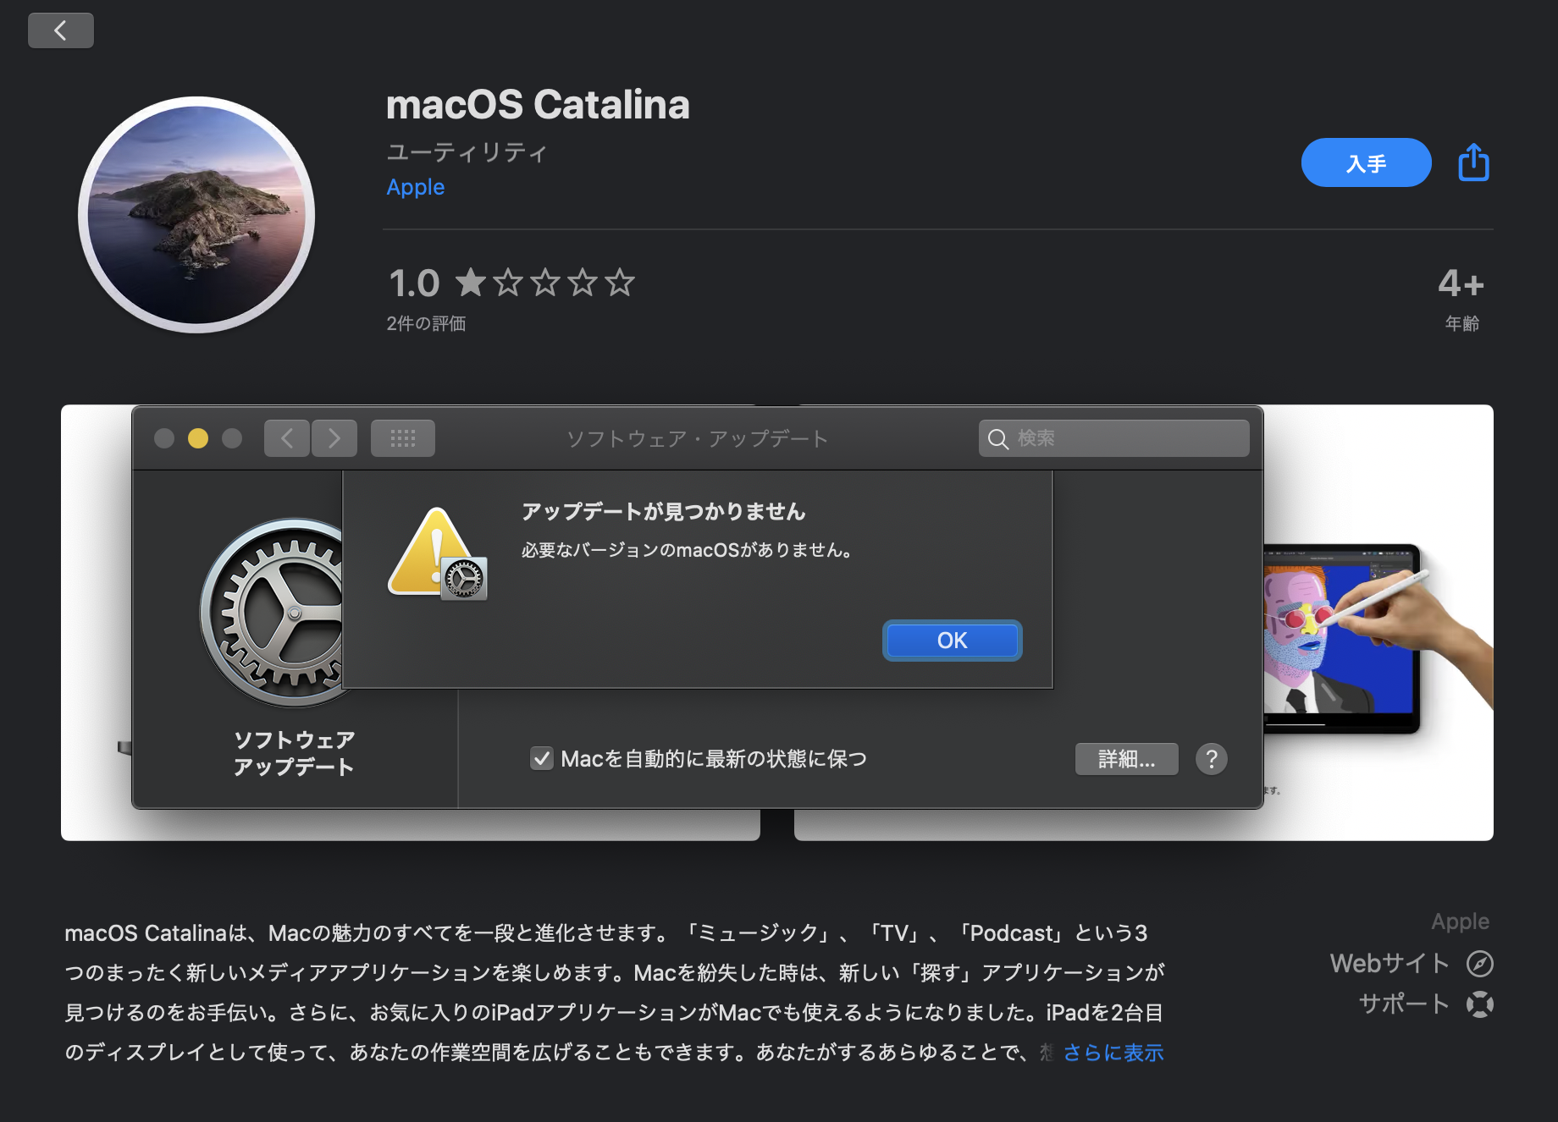This screenshot has height=1122, width=1558.
Task: Click the ソフトウェア・アップデート window title
Action: (698, 438)
